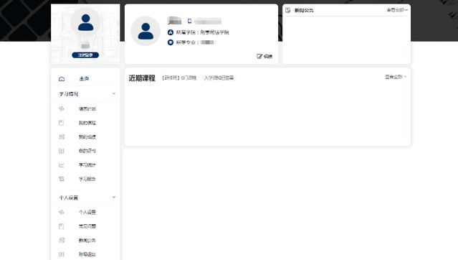Click the home icon beside 主页
458x260 pixels.
62,79
